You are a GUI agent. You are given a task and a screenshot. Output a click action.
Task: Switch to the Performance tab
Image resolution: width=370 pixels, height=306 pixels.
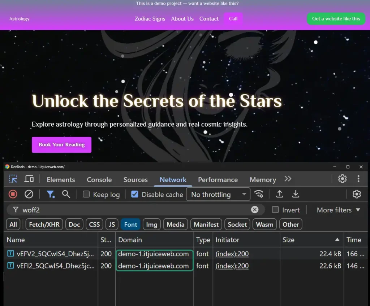pos(218,180)
